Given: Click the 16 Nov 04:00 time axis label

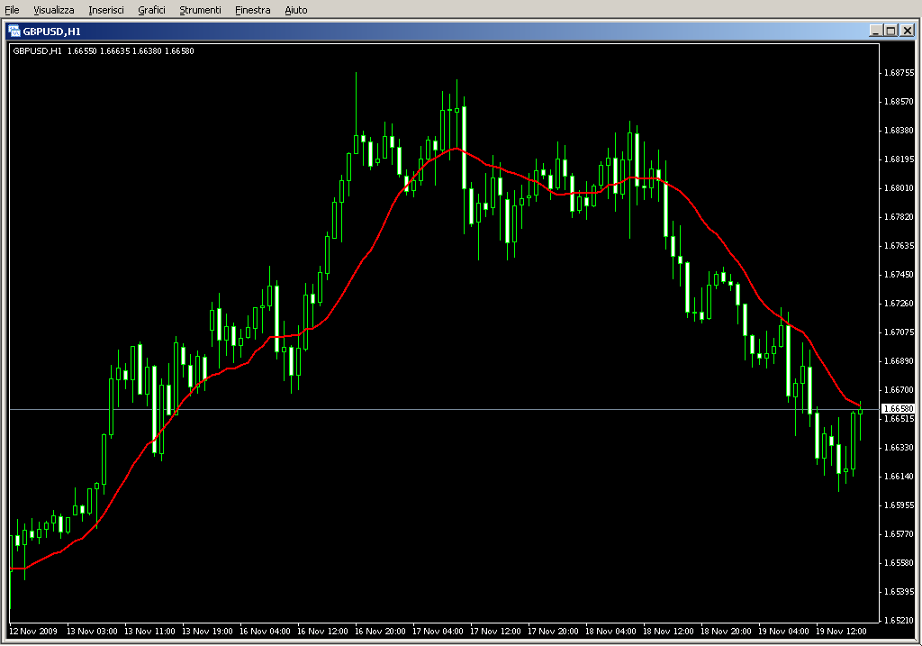Looking at the screenshot, I should [265, 632].
